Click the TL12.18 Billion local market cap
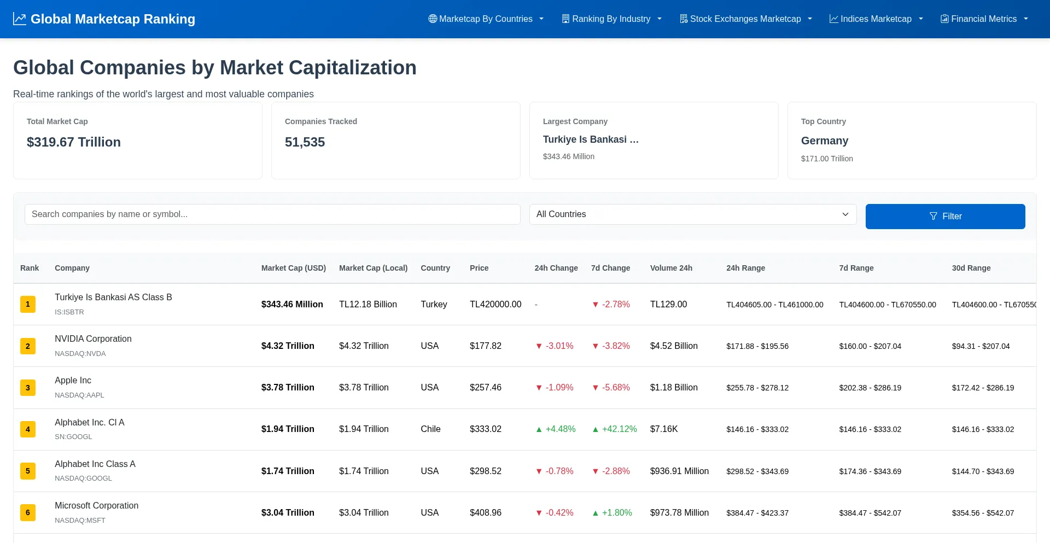Viewport: 1050px width, 543px height. [x=368, y=305]
